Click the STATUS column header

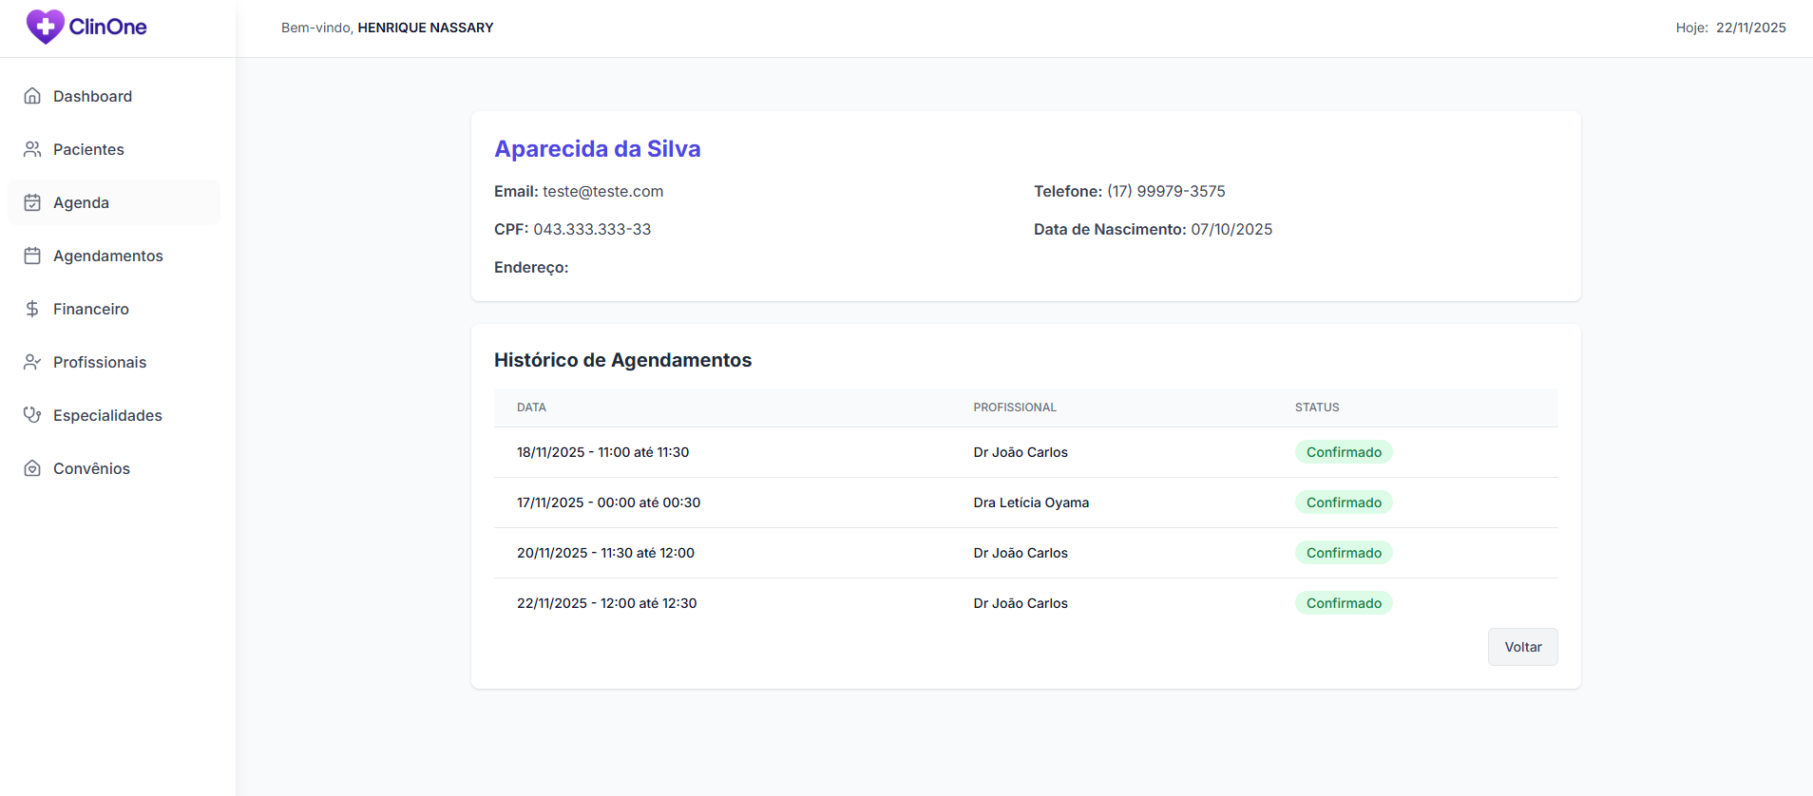pos(1316,407)
